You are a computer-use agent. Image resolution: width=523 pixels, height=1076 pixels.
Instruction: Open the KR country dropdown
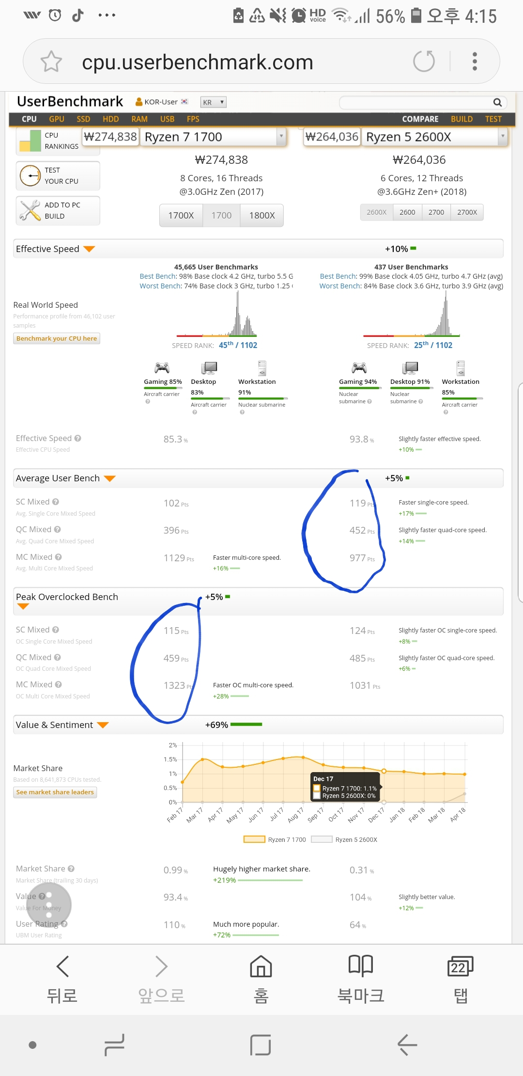pos(213,102)
